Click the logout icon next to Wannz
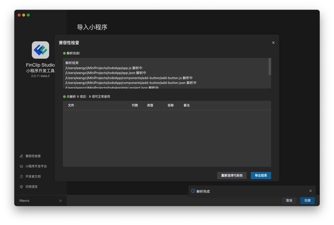Viewport: 334px width, 225px height. [61, 201]
